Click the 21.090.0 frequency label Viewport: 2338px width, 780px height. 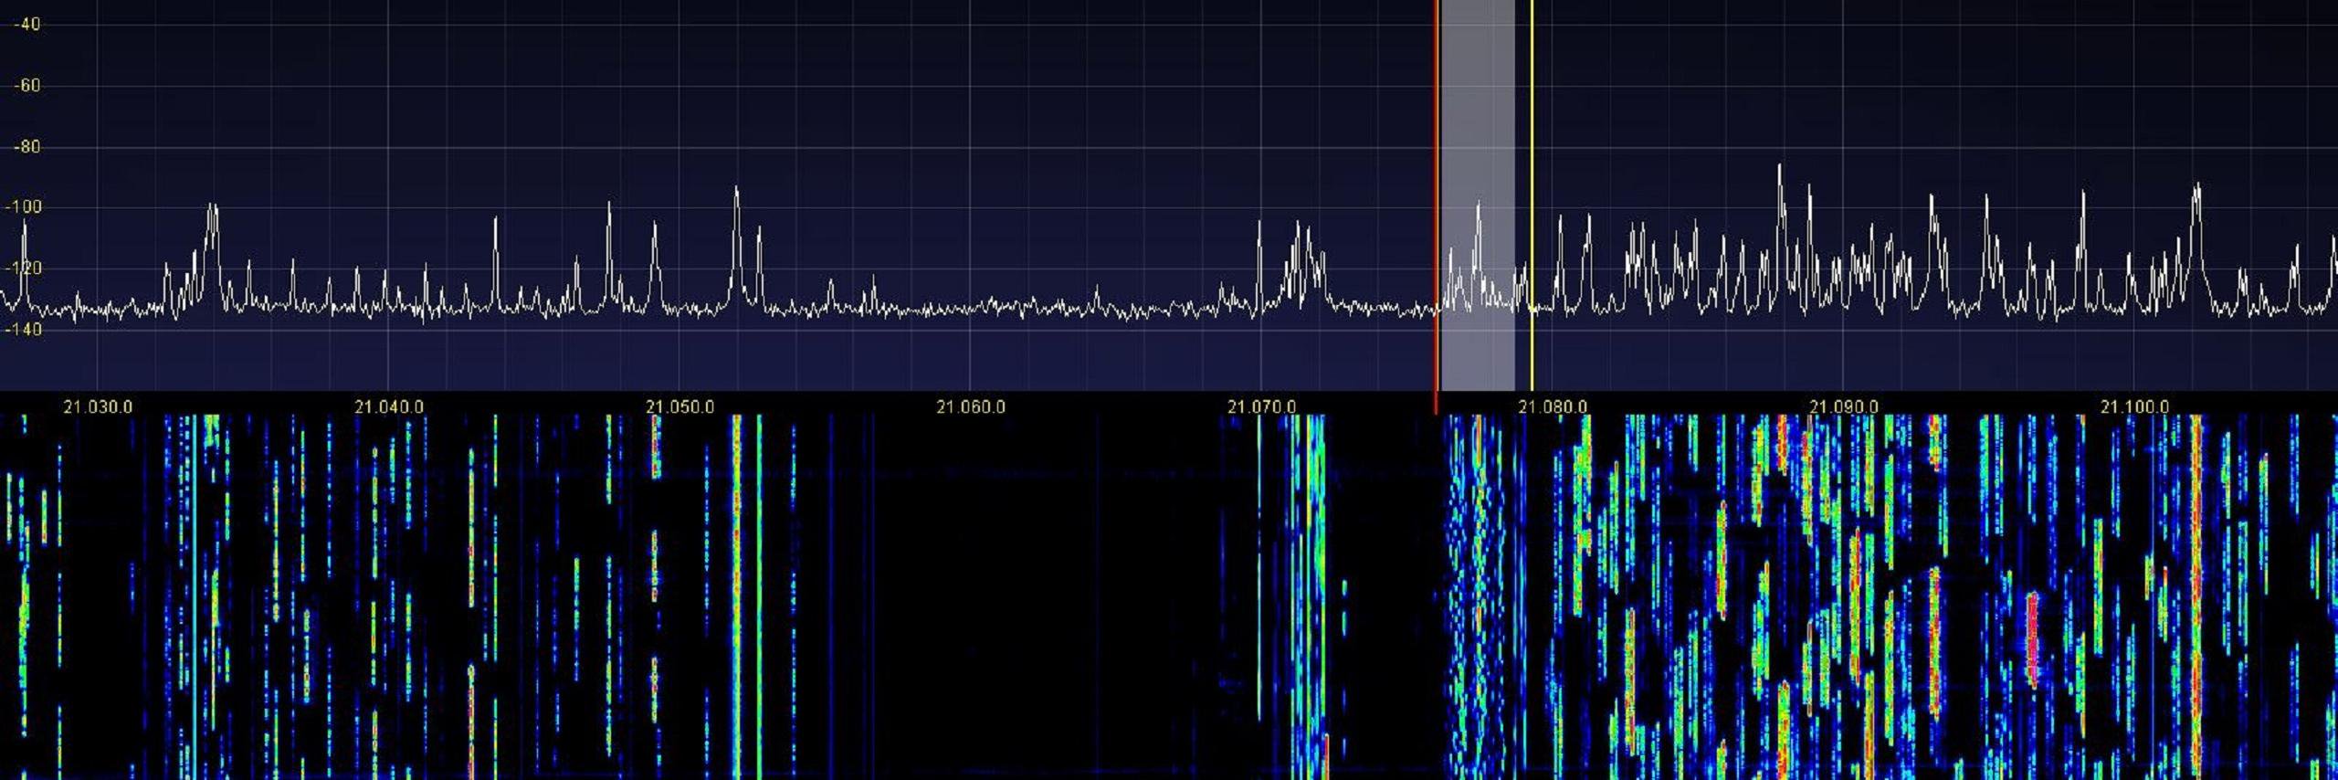click(x=1843, y=406)
